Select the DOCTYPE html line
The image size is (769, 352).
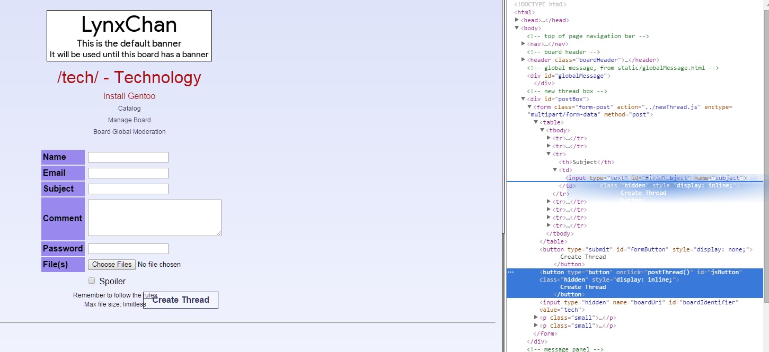pos(540,4)
